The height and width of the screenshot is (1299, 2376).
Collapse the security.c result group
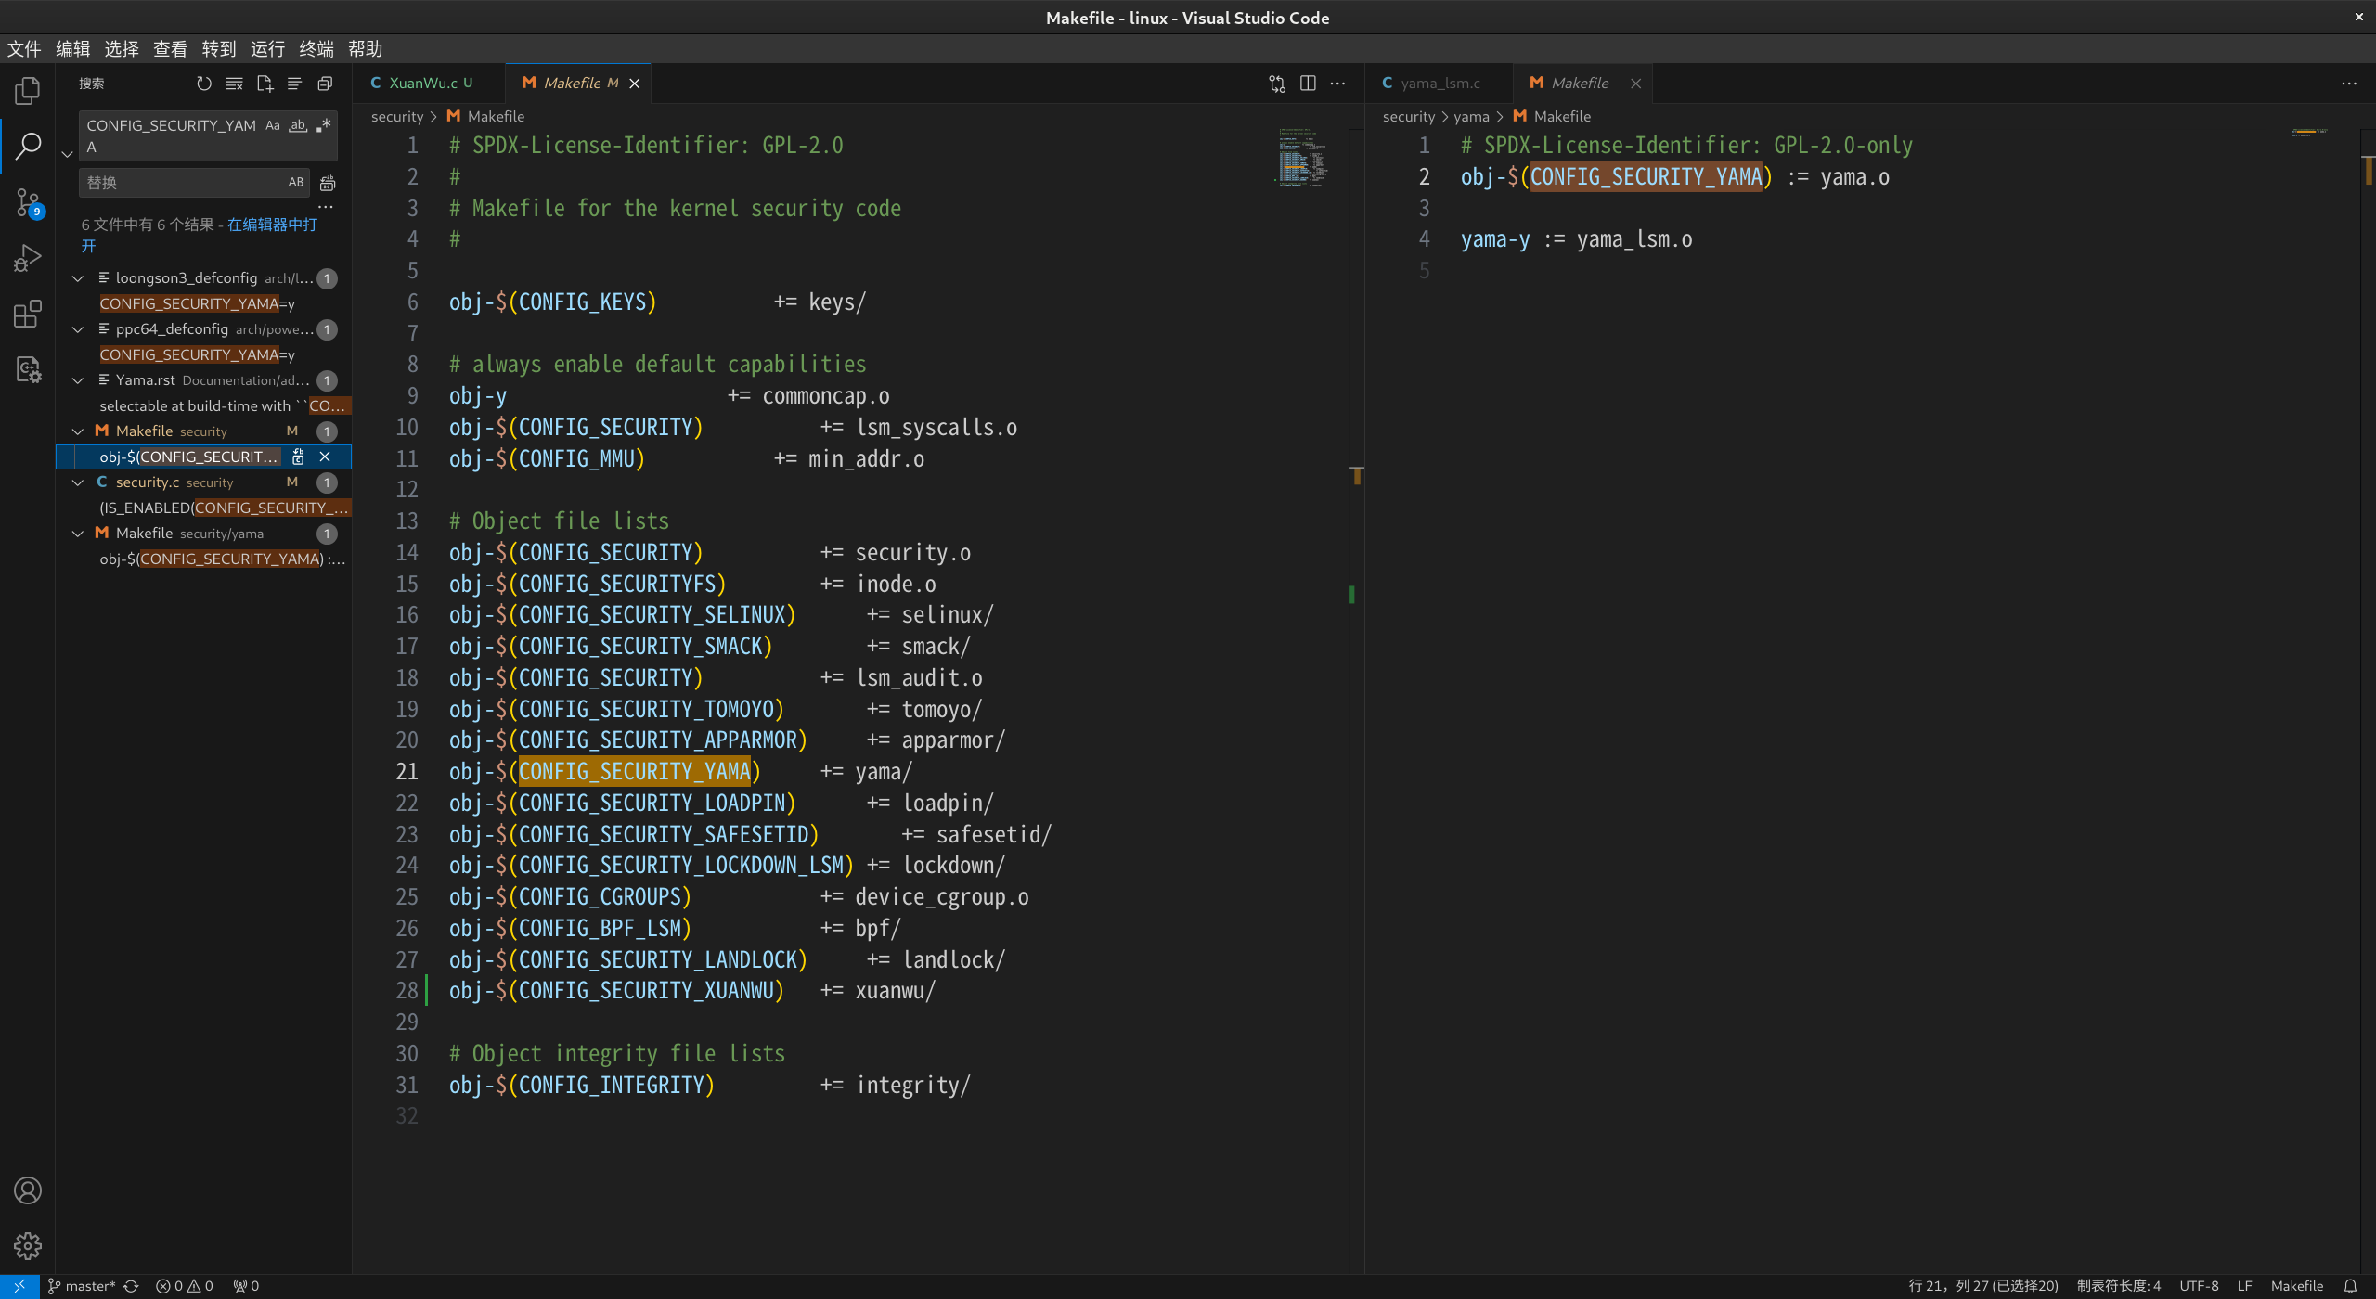click(x=78, y=482)
